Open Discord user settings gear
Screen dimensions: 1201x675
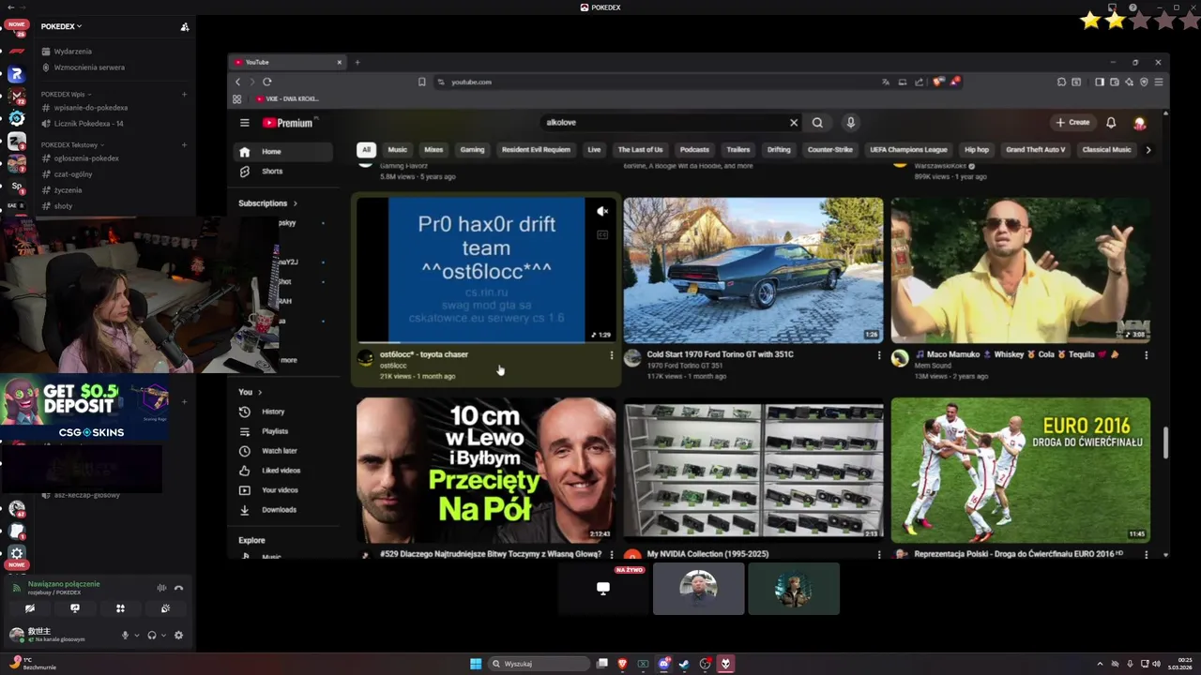[178, 635]
